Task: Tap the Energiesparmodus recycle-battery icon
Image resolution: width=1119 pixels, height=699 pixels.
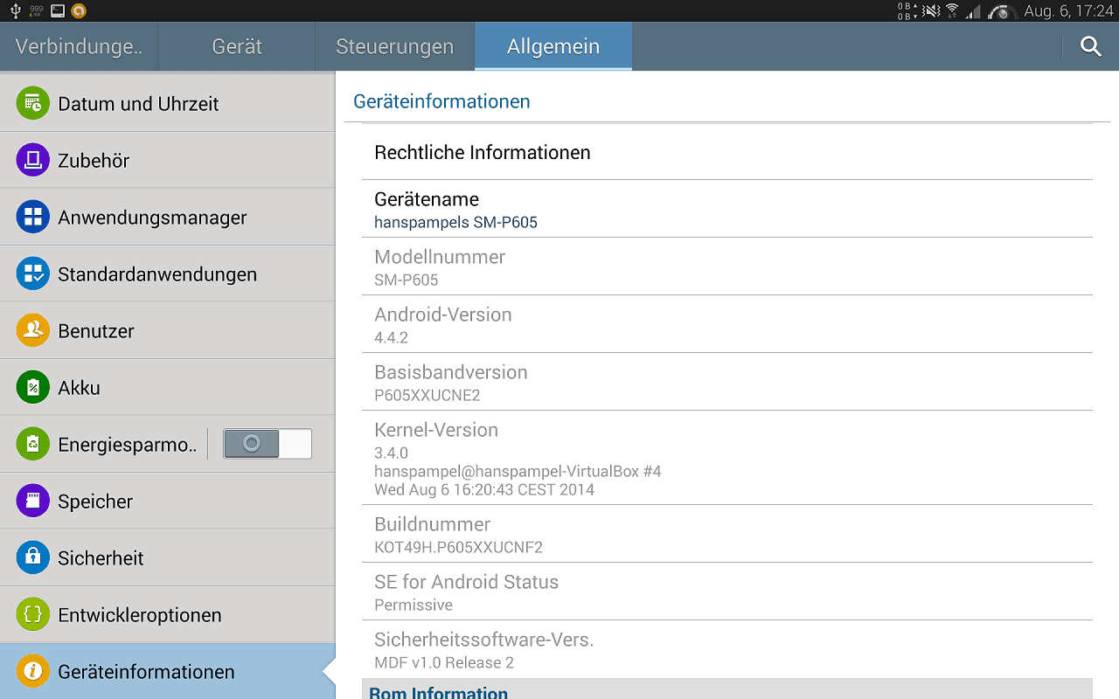Action: [x=33, y=444]
